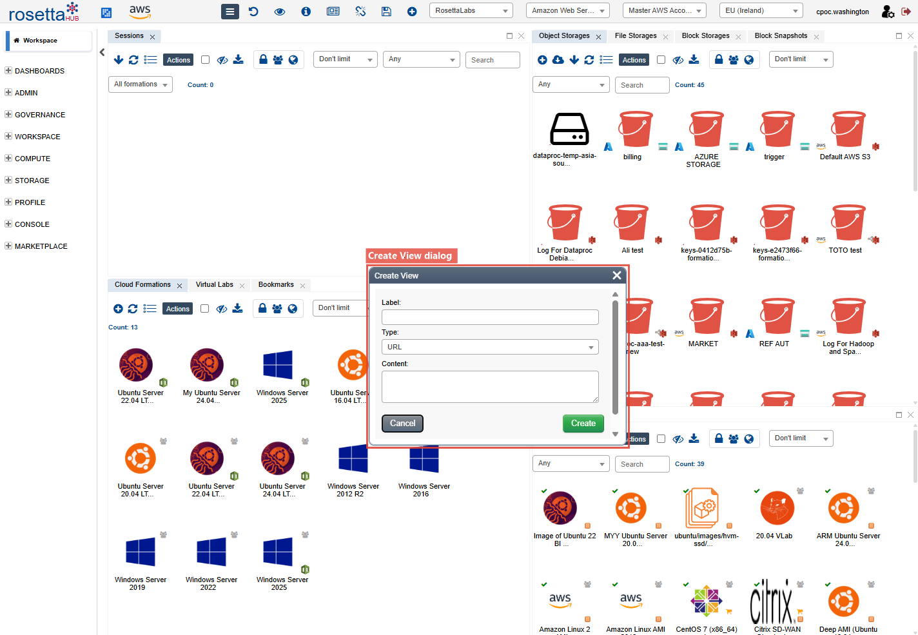Click into the Label text field
The width and height of the screenshot is (918, 635).
[x=490, y=317]
